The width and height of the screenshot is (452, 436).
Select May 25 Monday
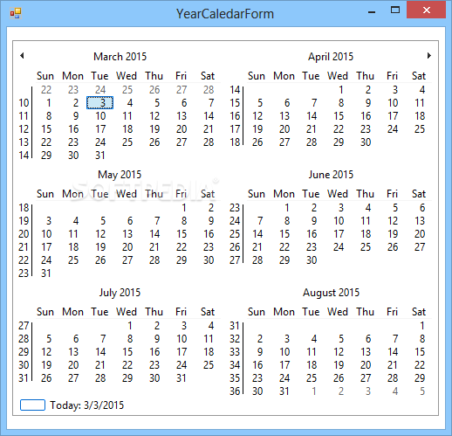pos(73,260)
